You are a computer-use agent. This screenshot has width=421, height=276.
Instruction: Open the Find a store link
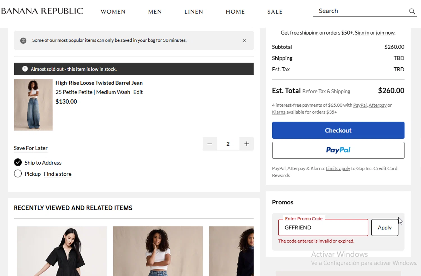(x=58, y=174)
